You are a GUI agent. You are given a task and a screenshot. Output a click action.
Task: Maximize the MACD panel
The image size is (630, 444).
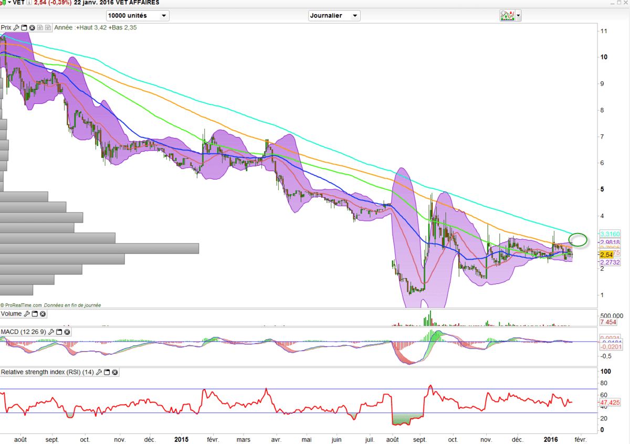tap(59, 332)
